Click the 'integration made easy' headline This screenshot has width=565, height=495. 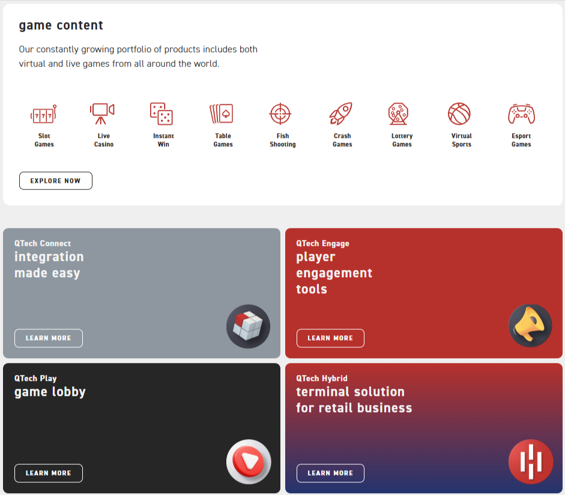[x=49, y=265]
